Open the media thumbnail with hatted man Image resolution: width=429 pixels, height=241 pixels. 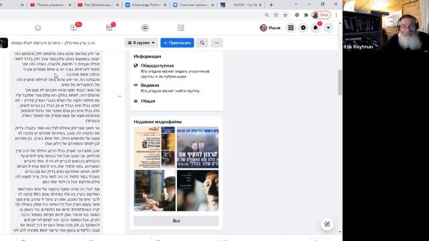[x=155, y=190]
